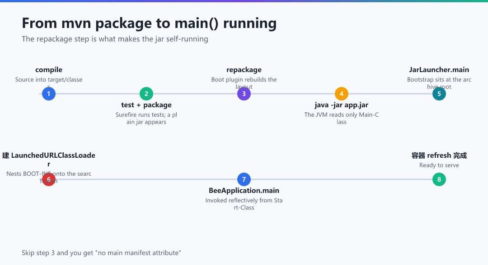Viewport: 488px width, 265px height.
Task: Click the 'repackage' step title
Action: (x=244, y=70)
